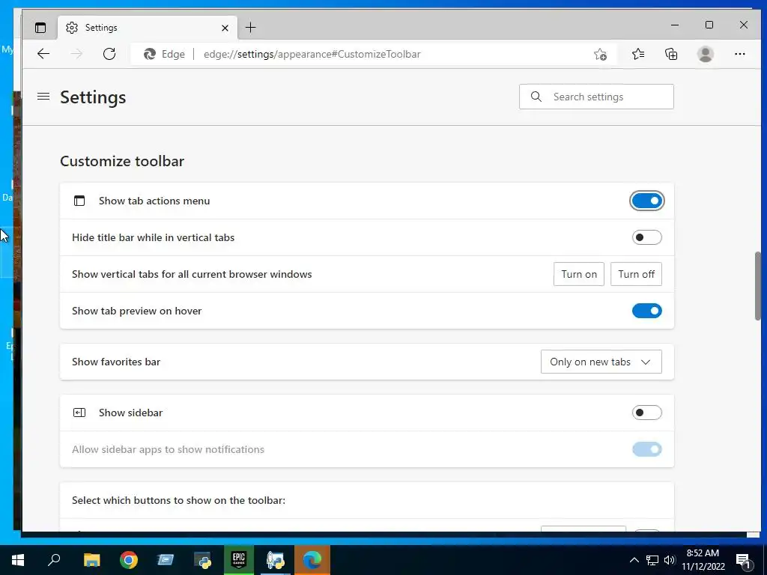The image size is (767, 575).
Task: Refresh the Settings page
Action: [109, 54]
